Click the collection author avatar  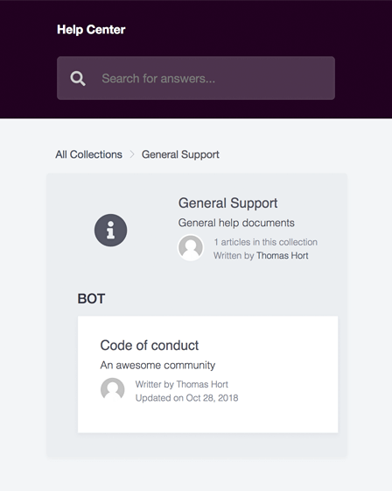tap(191, 247)
